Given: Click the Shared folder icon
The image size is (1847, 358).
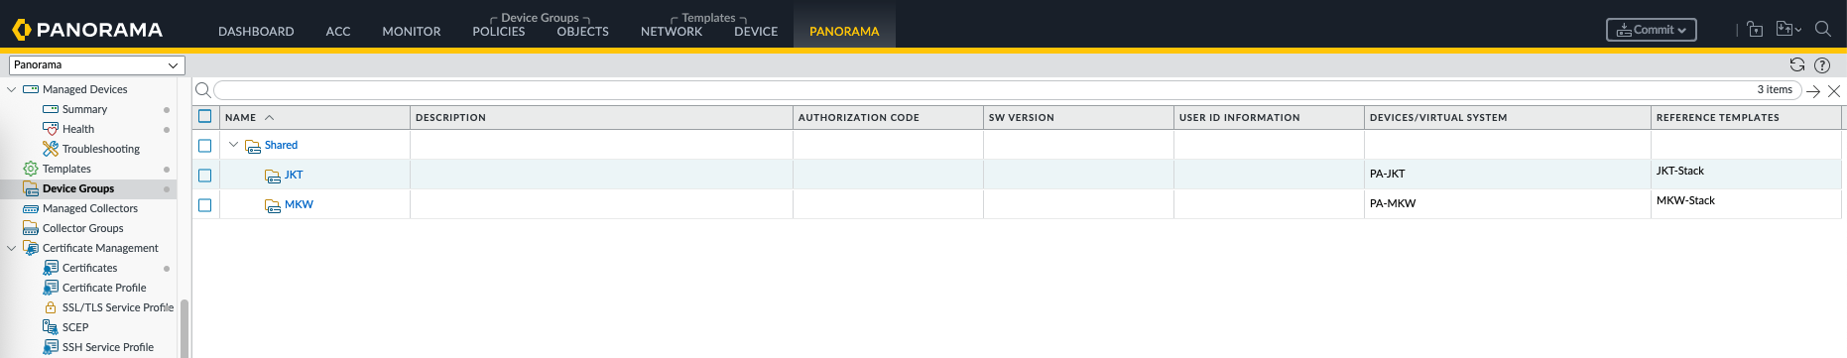Looking at the screenshot, I should click(x=253, y=146).
